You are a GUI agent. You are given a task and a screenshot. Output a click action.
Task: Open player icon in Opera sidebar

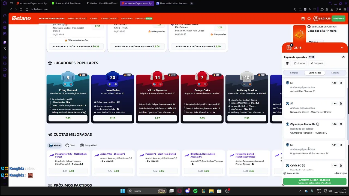point(5,57)
